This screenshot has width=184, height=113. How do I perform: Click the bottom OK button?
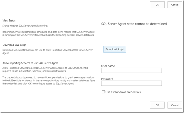click(157, 105)
